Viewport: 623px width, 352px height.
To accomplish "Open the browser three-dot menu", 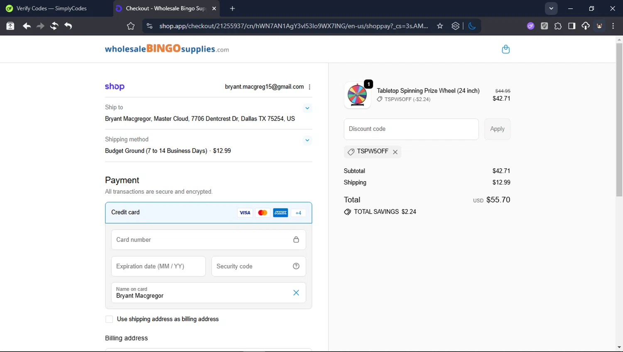I will [613, 26].
